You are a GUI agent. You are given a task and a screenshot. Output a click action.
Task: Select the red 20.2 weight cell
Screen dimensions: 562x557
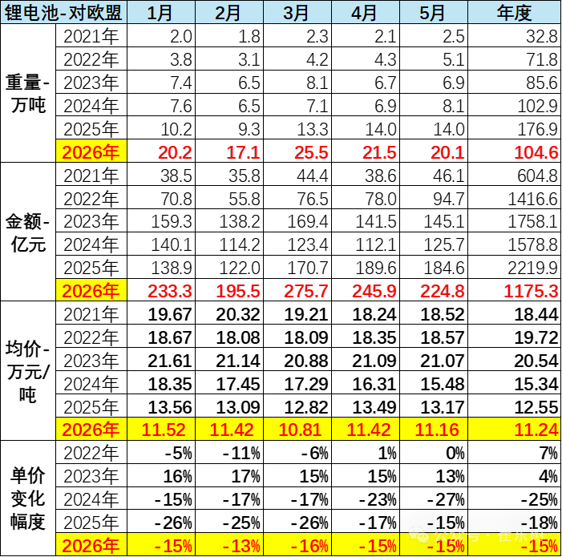161,151
